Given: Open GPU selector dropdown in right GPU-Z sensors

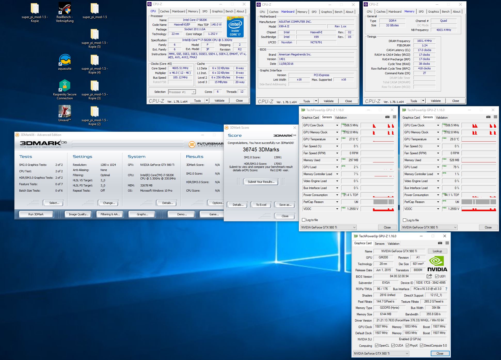Looking at the screenshot, I should [x=429, y=227].
